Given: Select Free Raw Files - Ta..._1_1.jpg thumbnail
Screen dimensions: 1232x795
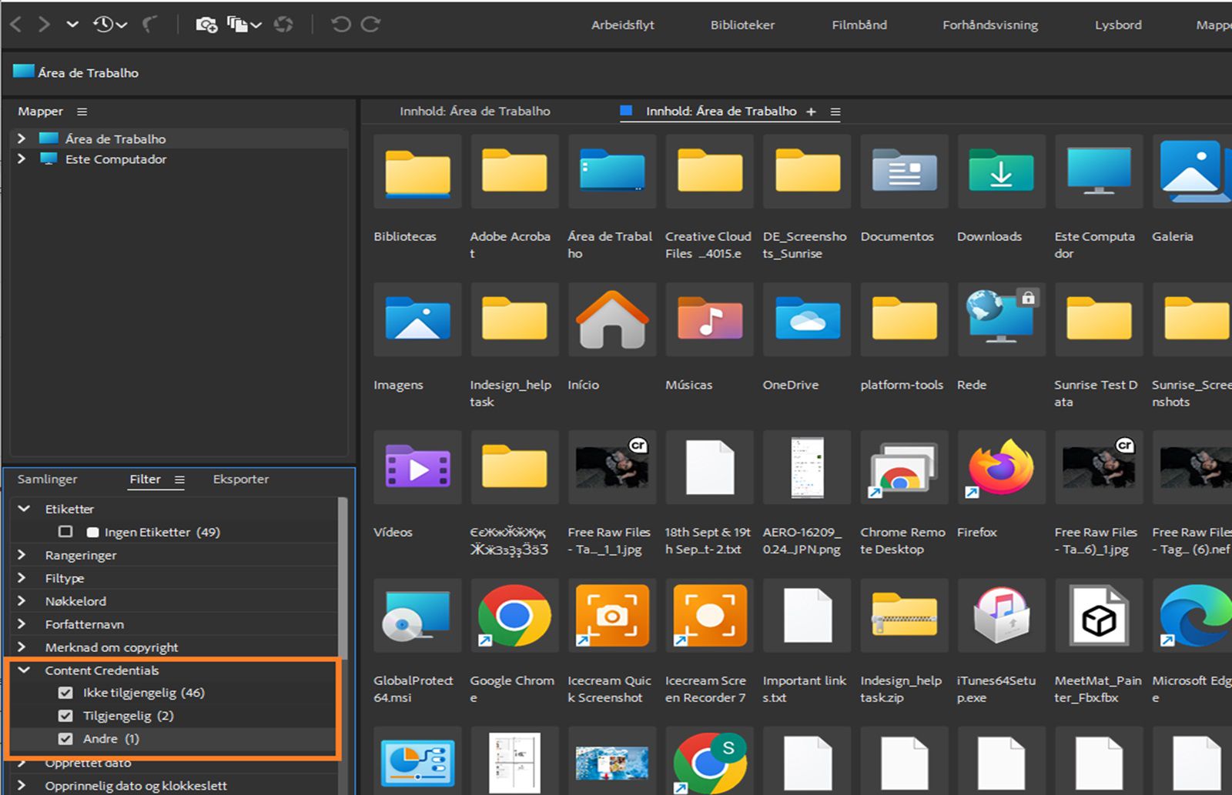Looking at the screenshot, I should 611,467.
